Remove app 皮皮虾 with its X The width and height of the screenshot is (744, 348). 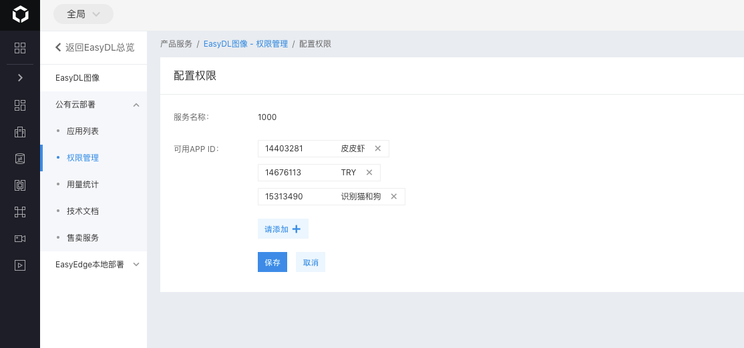pos(378,148)
